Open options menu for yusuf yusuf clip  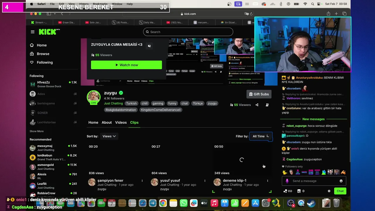205,181
